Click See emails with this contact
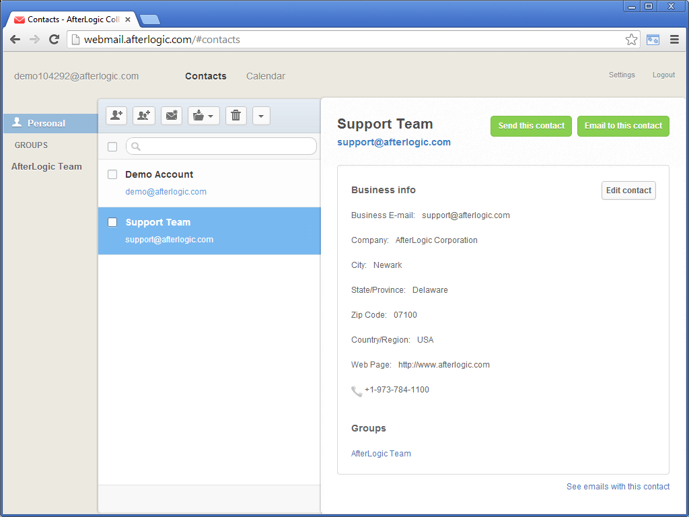Screen dimensions: 689x517 pyautogui.click(x=618, y=487)
